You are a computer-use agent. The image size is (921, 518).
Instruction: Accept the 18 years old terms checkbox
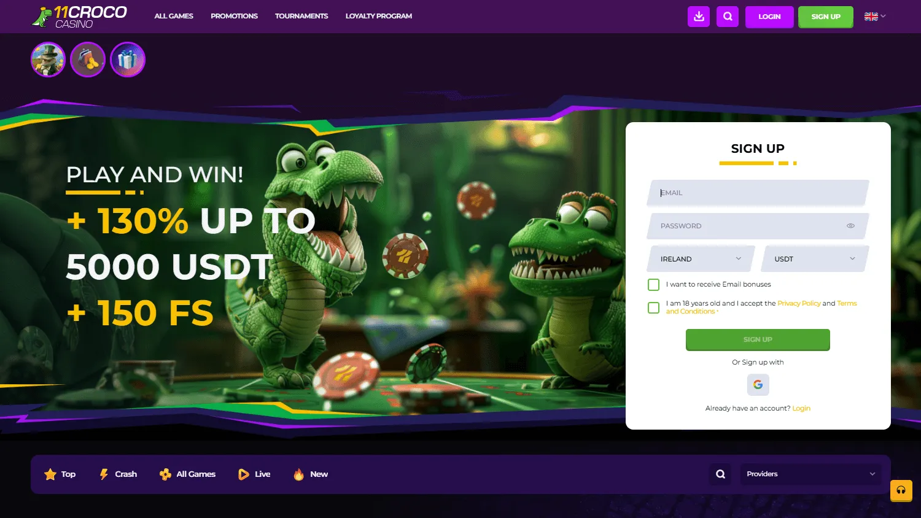click(653, 307)
